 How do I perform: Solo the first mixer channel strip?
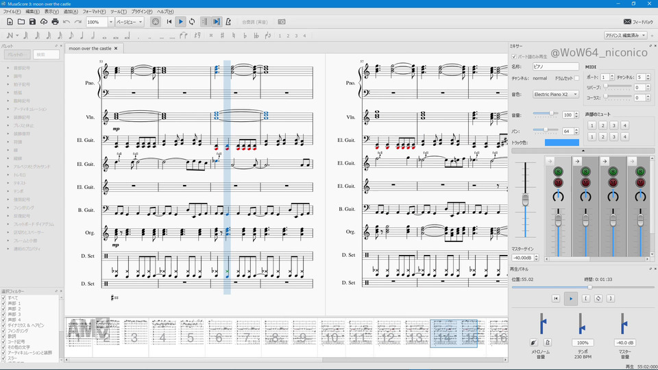558,171
